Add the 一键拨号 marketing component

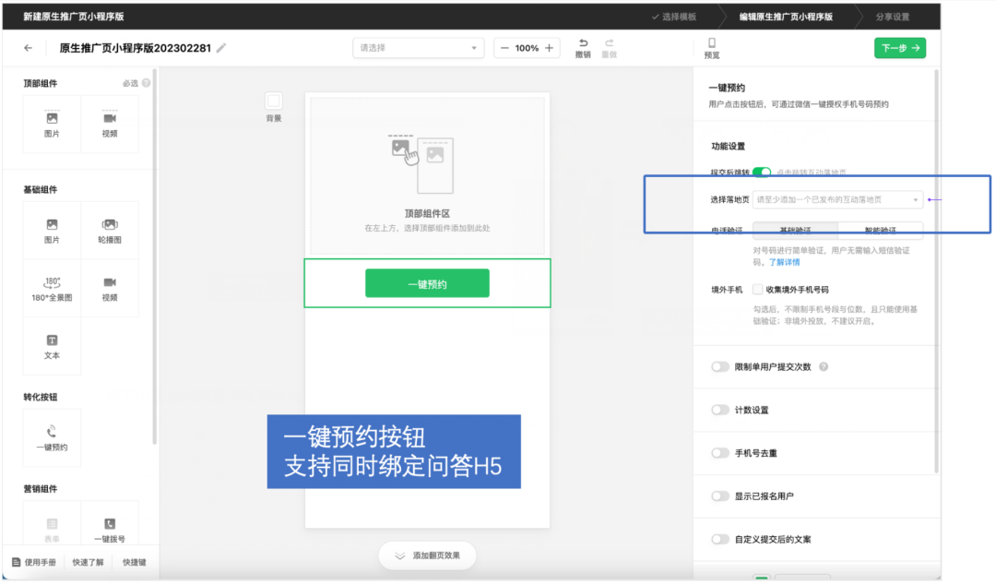point(110,523)
